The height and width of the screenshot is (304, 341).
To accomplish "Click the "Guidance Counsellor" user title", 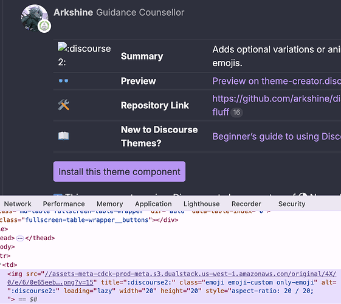I will pyautogui.click(x=140, y=12).
